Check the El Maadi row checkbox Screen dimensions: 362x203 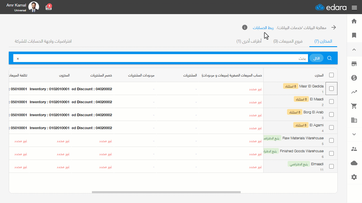pos(331,101)
